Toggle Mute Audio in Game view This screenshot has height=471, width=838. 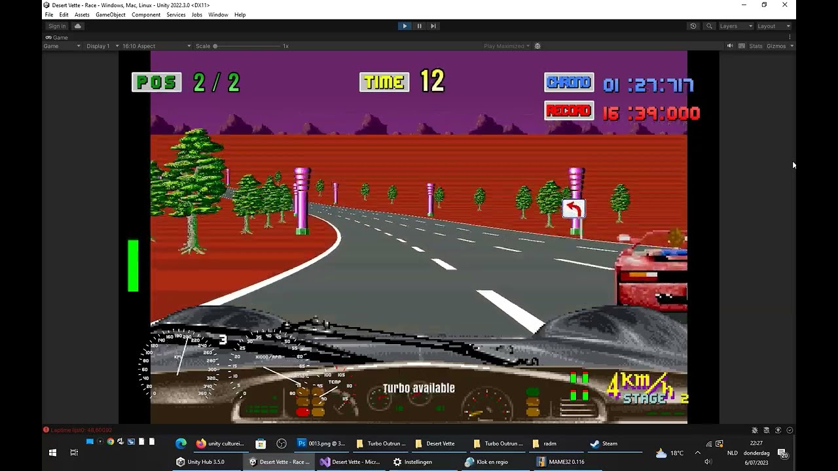click(x=730, y=46)
